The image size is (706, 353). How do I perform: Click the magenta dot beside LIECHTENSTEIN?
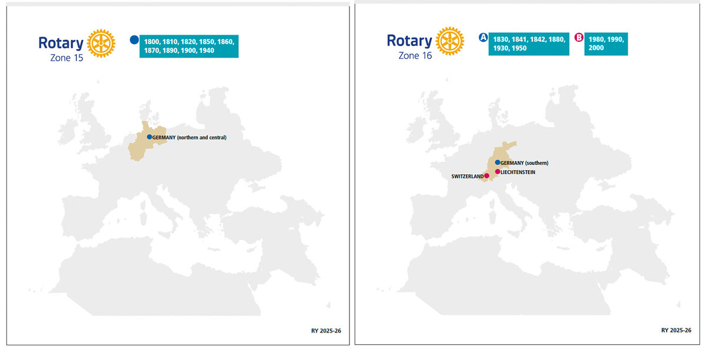tap(497, 171)
